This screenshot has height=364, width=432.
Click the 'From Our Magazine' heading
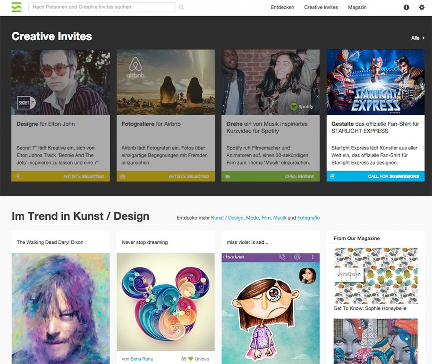[x=356, y=238]
